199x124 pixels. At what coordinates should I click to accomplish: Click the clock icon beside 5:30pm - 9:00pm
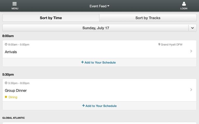(x=6, y=83)
